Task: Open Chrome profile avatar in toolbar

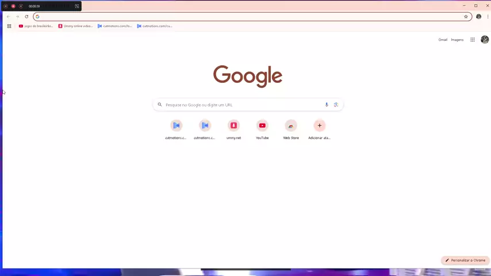Action: (478, 17)
